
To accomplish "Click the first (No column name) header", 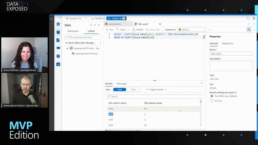I will pyautogui.click(x=117, y=103).
